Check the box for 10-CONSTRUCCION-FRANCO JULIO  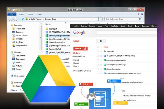pyautogui.click(x=98, y=56)
